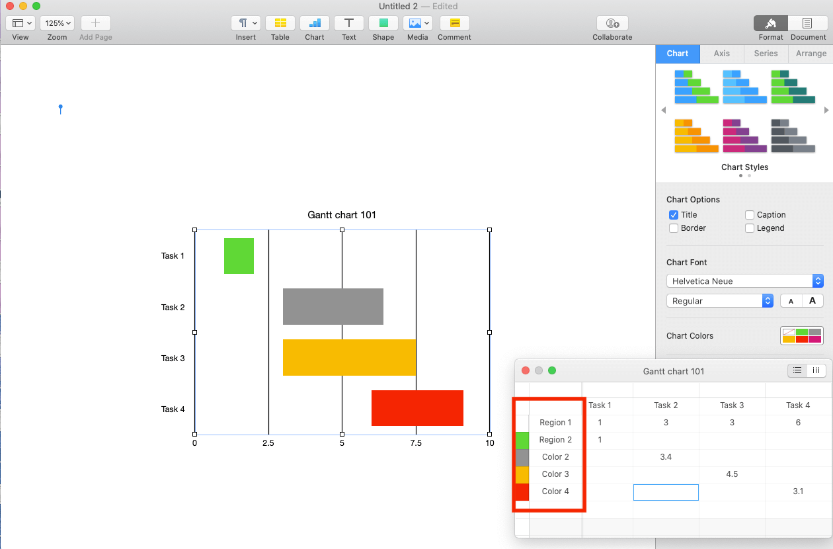Switch data editor to list view

coord(797,370)
